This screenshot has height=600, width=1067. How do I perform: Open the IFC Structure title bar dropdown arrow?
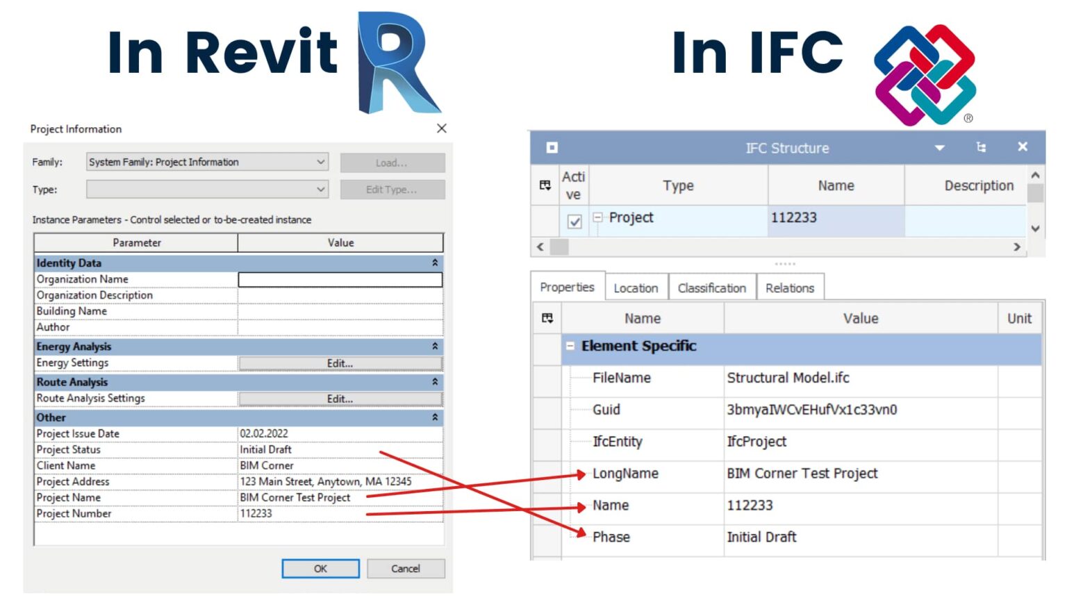point(939,147)
